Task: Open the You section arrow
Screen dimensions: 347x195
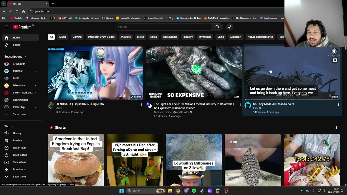Action: 12,126
